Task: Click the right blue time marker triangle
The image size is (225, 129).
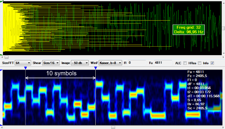Action: [96, 68]
